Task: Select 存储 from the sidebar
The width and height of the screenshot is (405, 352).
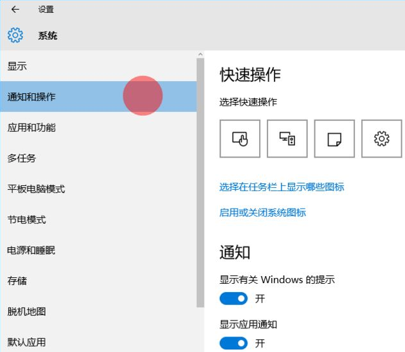Action: (x=17, y=281)
